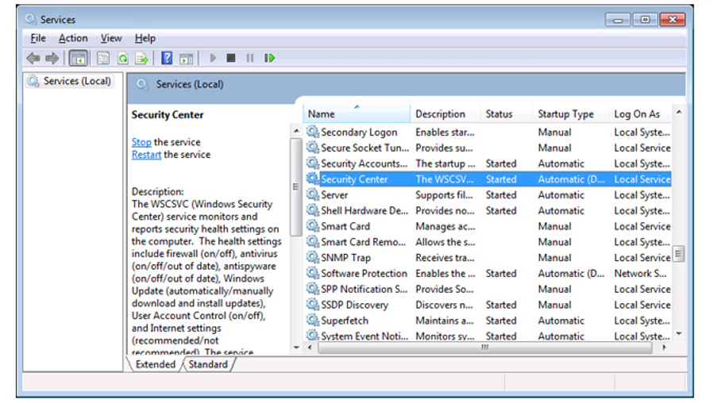Screen dimensions: 718x403
Task: Open the File menu
Action: tap(38, 38)
